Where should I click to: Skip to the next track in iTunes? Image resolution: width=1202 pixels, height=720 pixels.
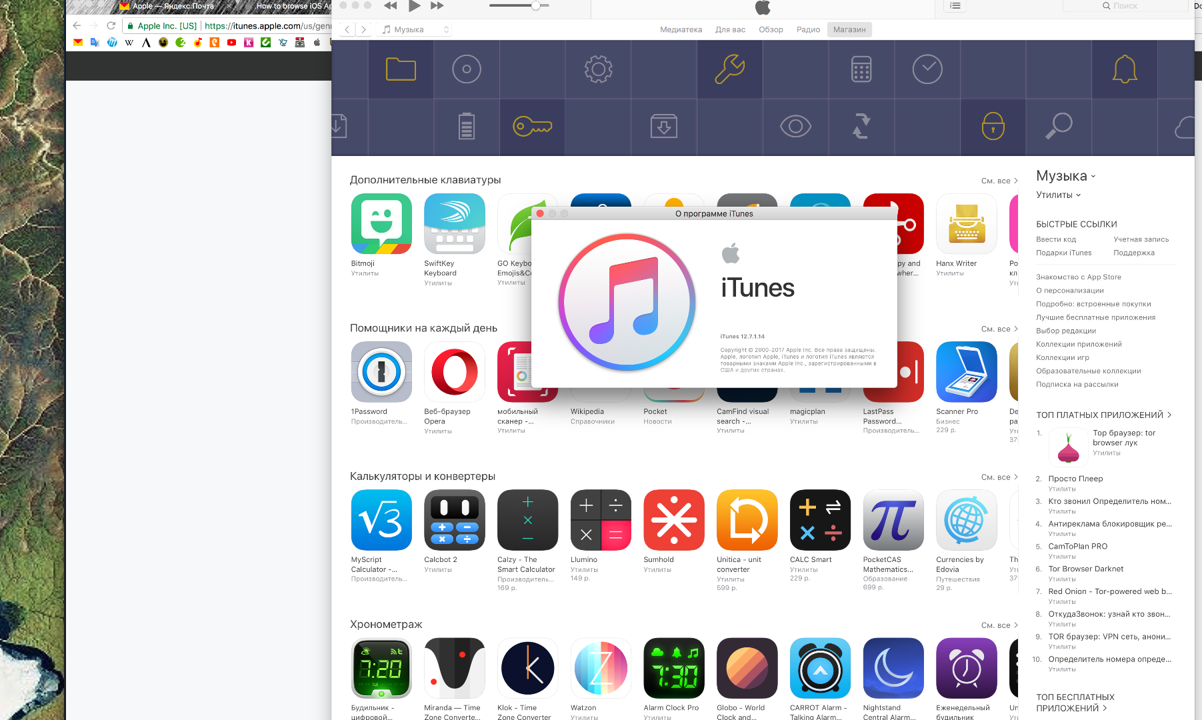[437, 6]
